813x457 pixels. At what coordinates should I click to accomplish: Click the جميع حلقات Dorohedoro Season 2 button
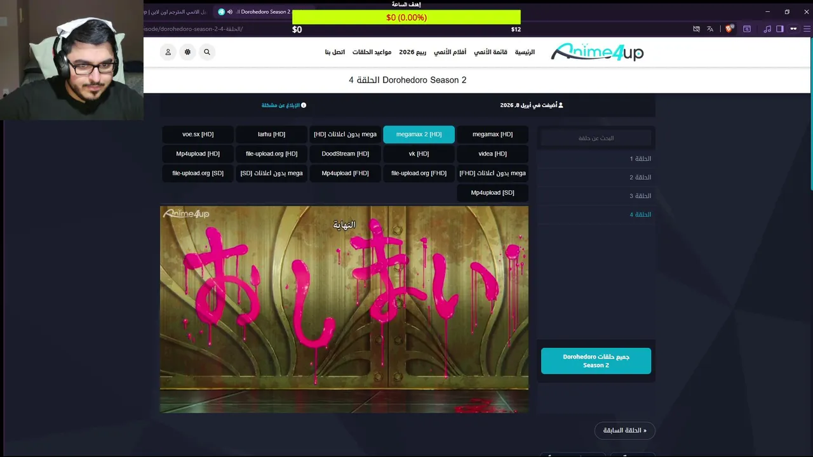(x=596, y=361)
